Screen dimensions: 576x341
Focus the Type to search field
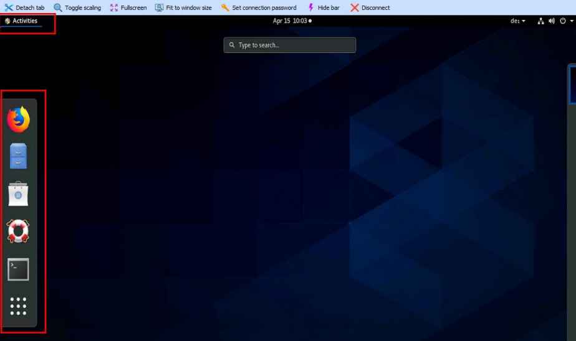[289, 45]
